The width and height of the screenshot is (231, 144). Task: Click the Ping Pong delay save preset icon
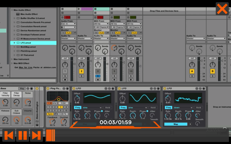(67, 88)
